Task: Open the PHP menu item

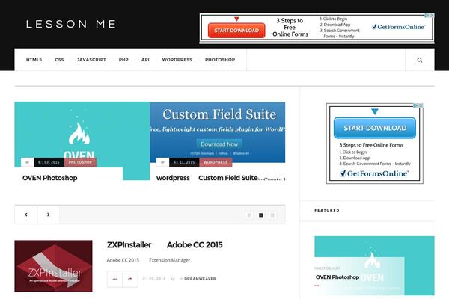Action: (x=123, y=60)
